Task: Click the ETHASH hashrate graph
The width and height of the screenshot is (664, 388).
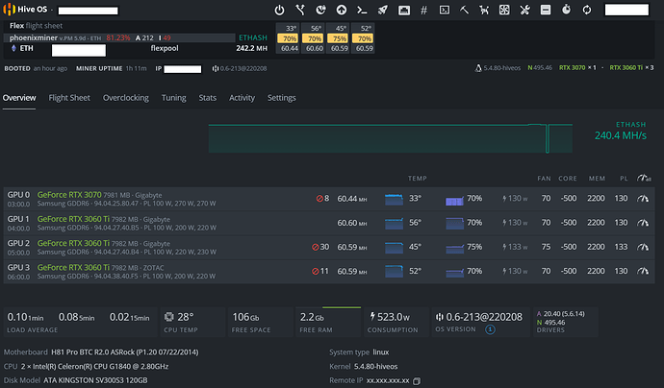Action: [x=390, y=138]
